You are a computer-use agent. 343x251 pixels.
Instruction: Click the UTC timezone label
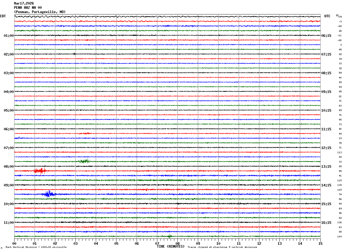click(327, 16)
